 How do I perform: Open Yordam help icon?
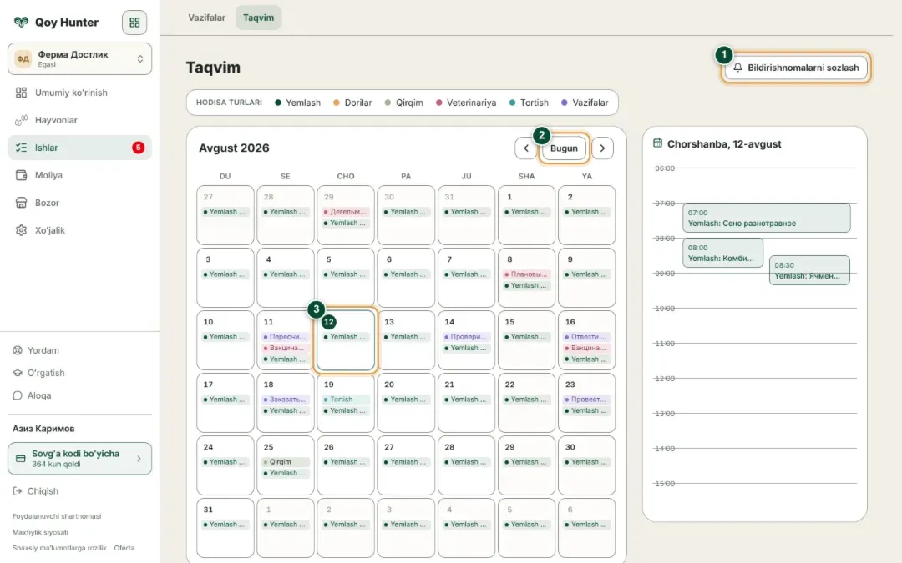(x=18, y=350)
